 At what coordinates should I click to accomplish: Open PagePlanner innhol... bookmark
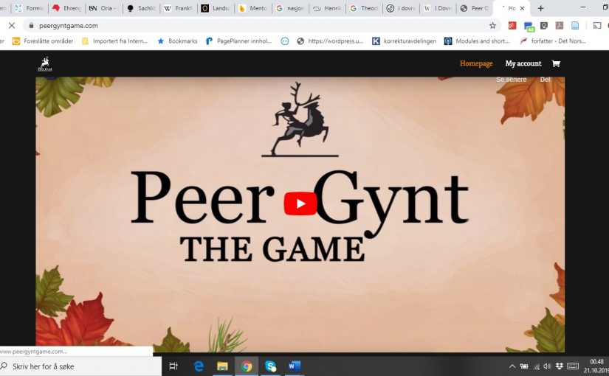[238, 41]
